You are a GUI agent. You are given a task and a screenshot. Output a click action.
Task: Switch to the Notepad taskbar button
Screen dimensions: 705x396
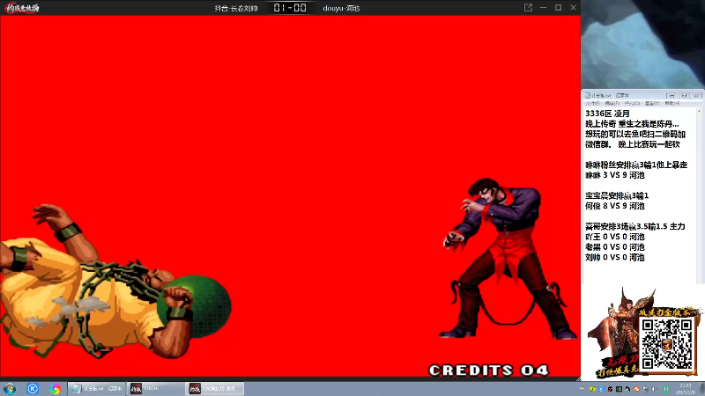click(x=97, y=388)
